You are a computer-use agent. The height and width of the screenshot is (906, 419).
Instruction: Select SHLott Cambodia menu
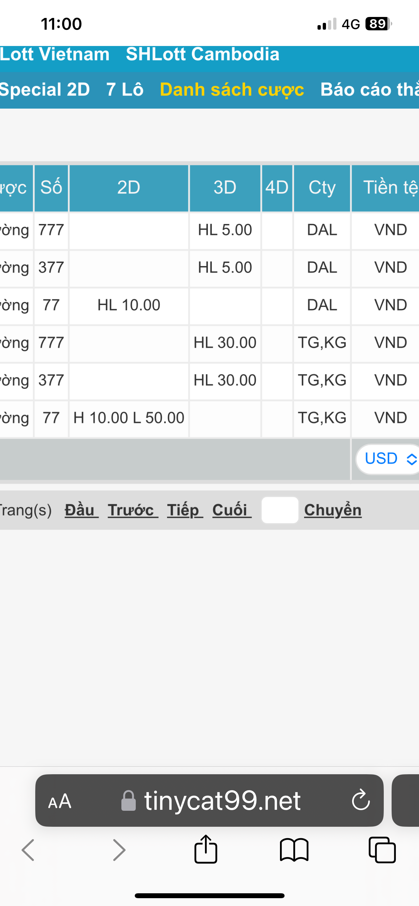coord(203,54)
